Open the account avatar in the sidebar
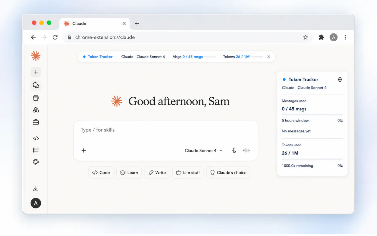377x236 pixels. click(x=36, y=203)
